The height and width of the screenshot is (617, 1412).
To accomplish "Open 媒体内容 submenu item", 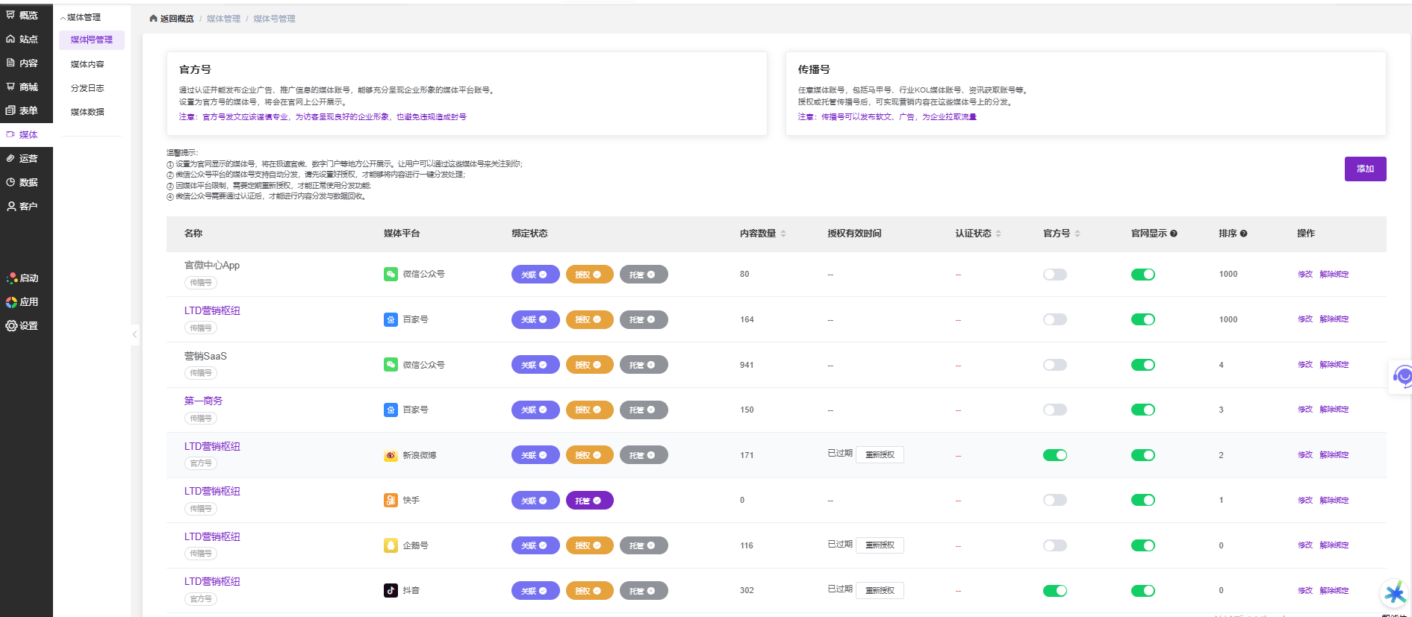I will (x=87, y=64).
